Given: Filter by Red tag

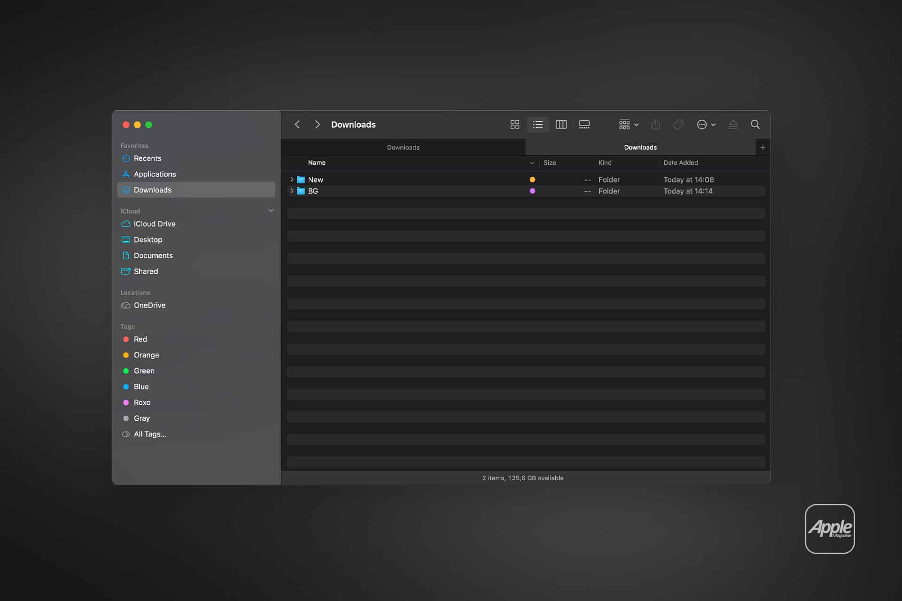Looking at the screenshot, I should (x=196, y=339).
